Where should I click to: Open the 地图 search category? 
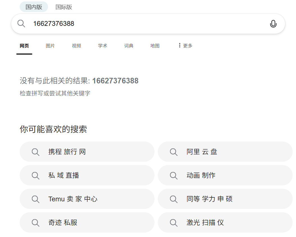(x=155, y=46)
